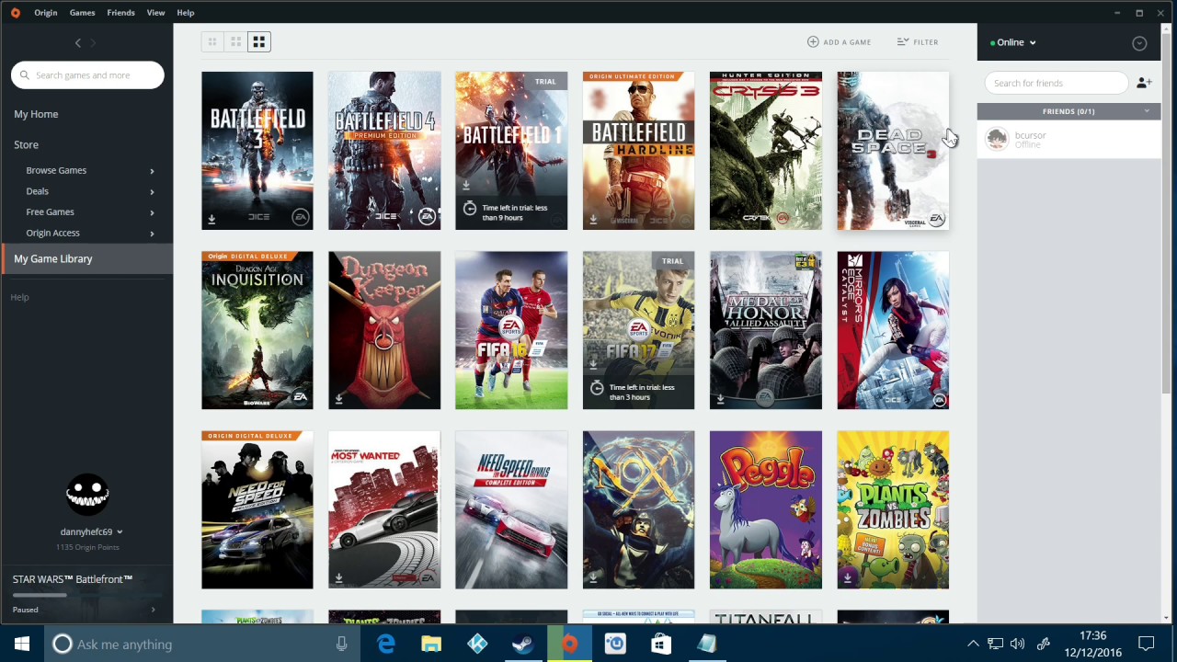Switch to small tile grid view
Image resolution: width=1177 pixels, height=662 pixels.
click(x=212, y=42)
